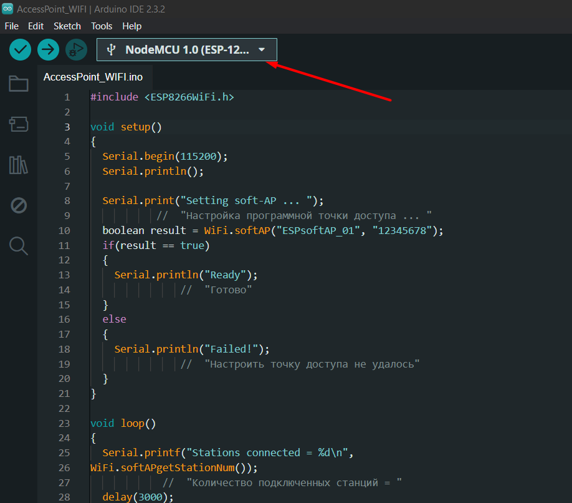The width and height of the screenshot is (572, 503).
Task: Select the AccessPoint_WIFI.ino tab
Action: (93, 77)
